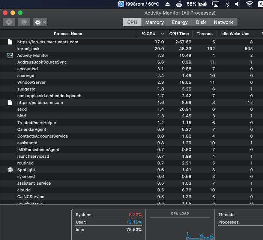This screenshot has height=240, width=263.
Task: Sort by Idle Wake Ups column header
Action: pos(235,34)
